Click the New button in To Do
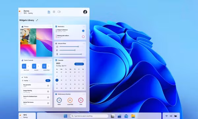The width and height of the screenshot is (198, 119). (48, 81)
